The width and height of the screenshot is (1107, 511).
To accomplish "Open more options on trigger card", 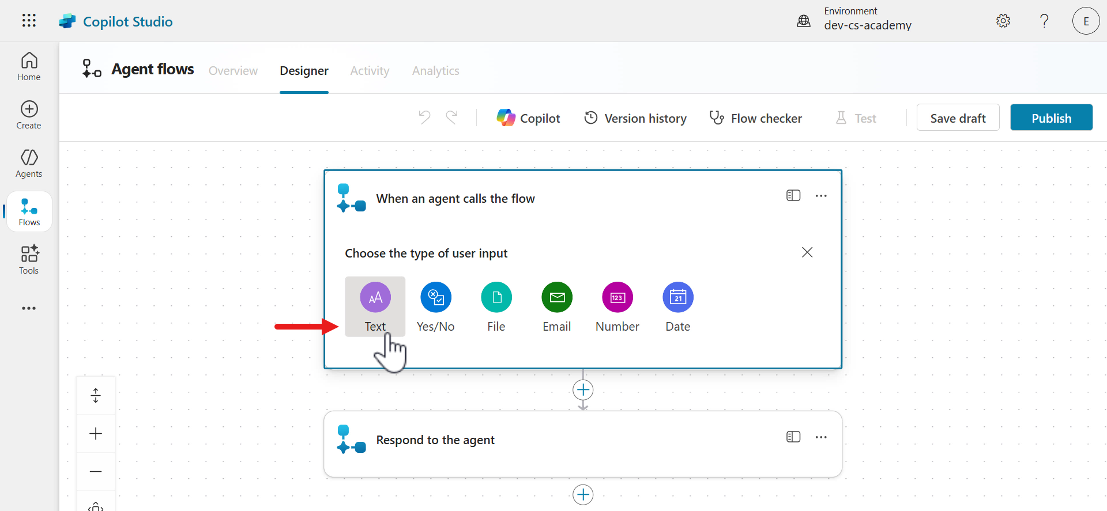I will 821,196.
